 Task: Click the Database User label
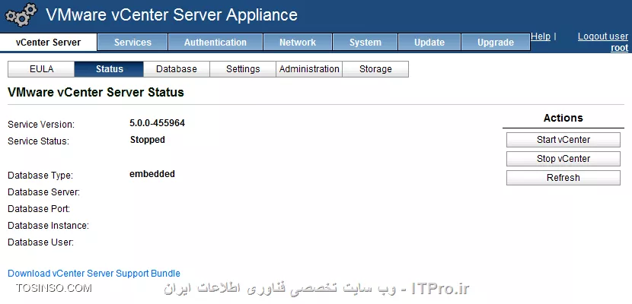point(40,242)
